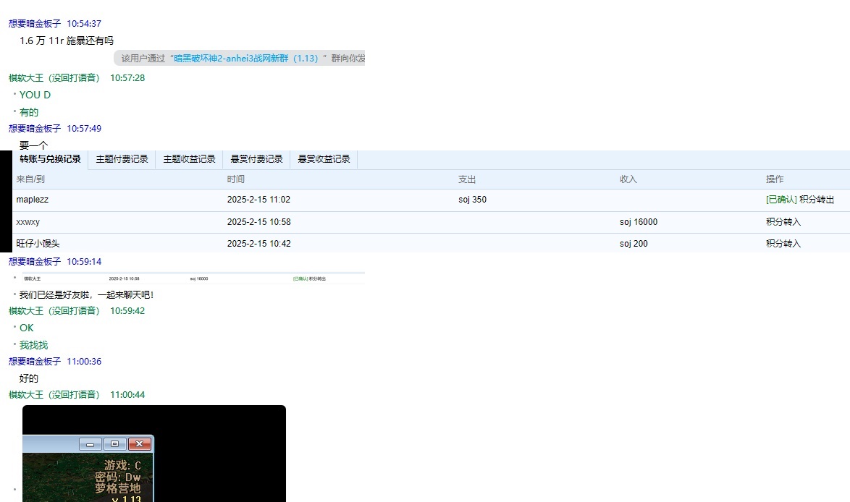This screenshot has height=502, width=850.
Task: Open the small transfer record image at 10:59:14
Action: pos(188,278)
